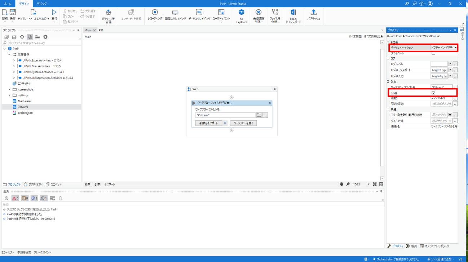Open ログの入力 dropdown arrow
This screenshot has width=468, height=262.
(x=450, y=76)
